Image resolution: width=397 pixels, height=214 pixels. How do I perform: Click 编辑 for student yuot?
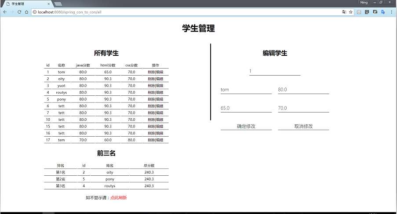click(x=160, y=86)
